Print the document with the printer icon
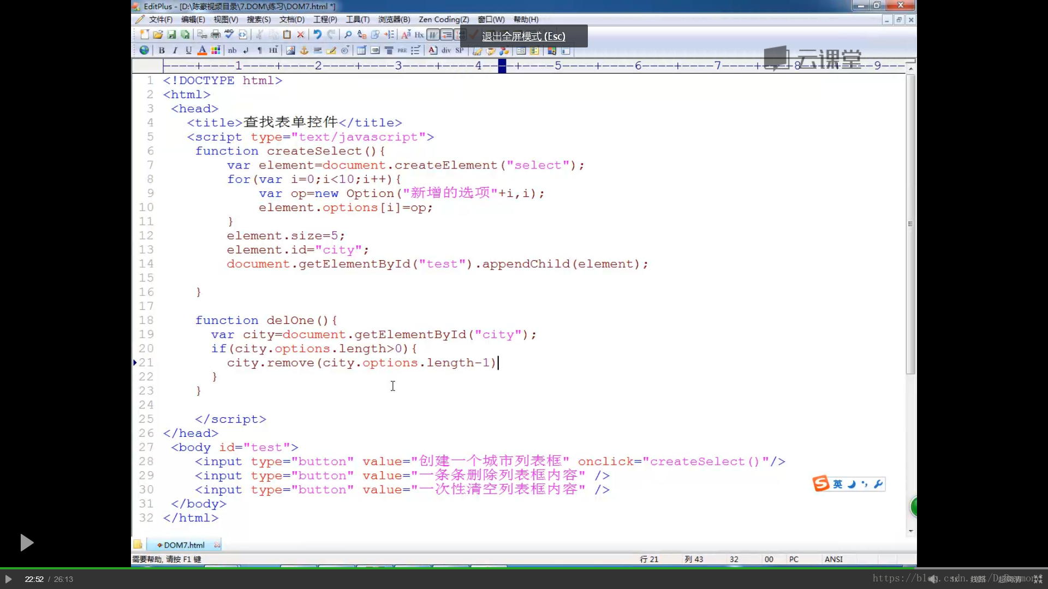The image size is (1048, 589). coord(216,34)
